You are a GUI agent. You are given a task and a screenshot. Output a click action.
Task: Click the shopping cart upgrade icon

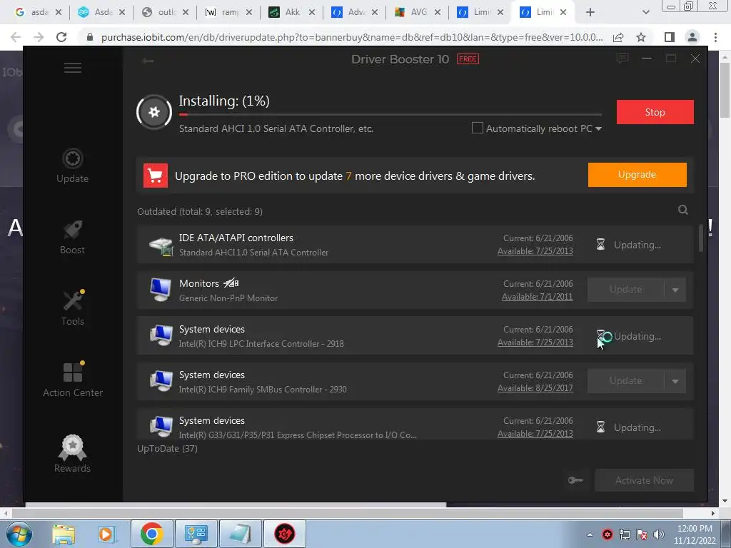coord(155,176)
